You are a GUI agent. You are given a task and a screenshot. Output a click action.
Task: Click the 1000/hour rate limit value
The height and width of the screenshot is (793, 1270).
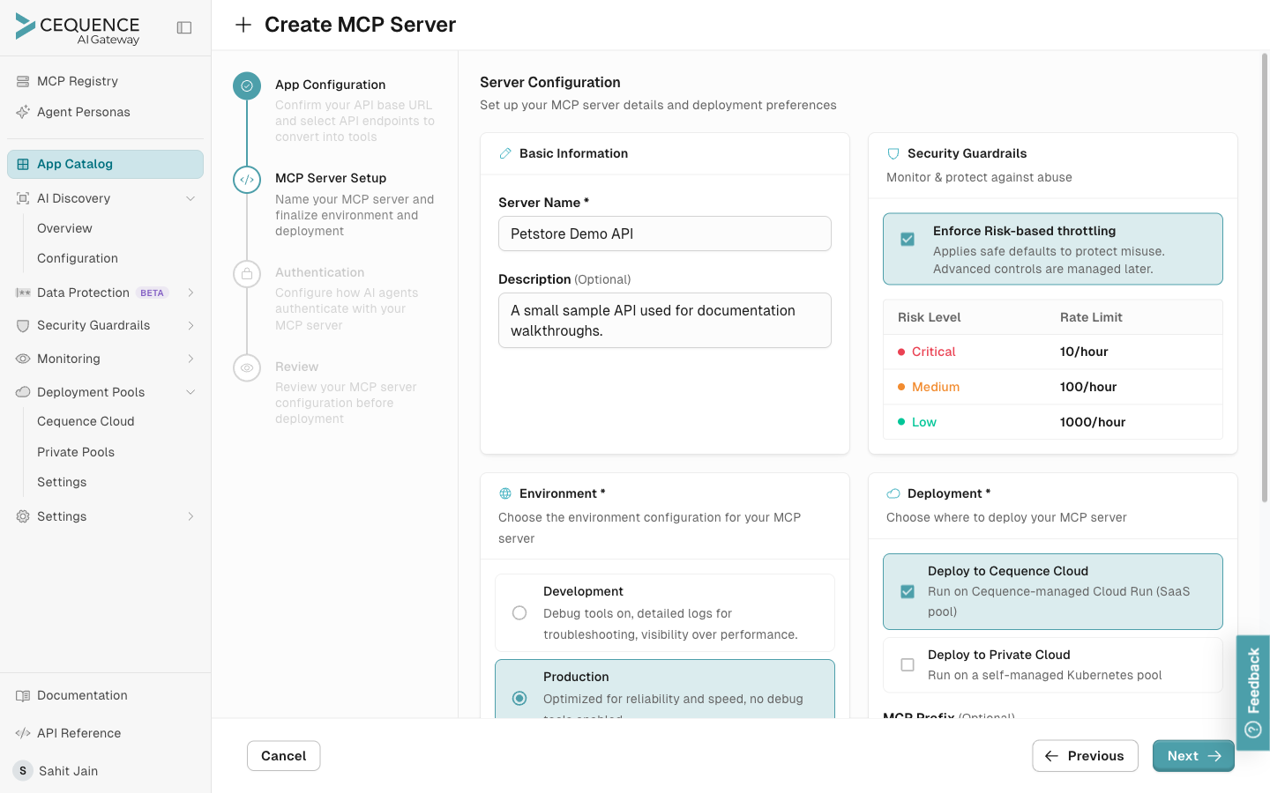pos(1093,422)
